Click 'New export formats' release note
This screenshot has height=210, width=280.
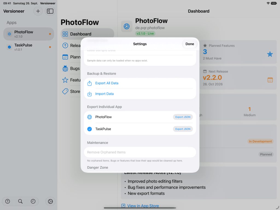[x=146, y=193]
